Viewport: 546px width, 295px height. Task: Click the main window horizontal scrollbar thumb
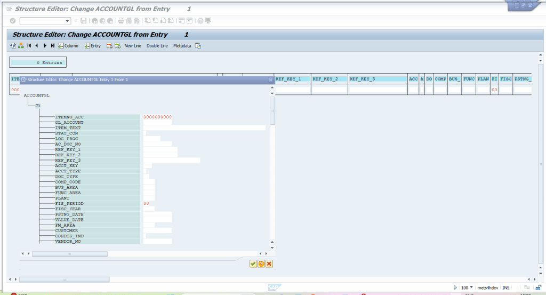pos(65,280)
